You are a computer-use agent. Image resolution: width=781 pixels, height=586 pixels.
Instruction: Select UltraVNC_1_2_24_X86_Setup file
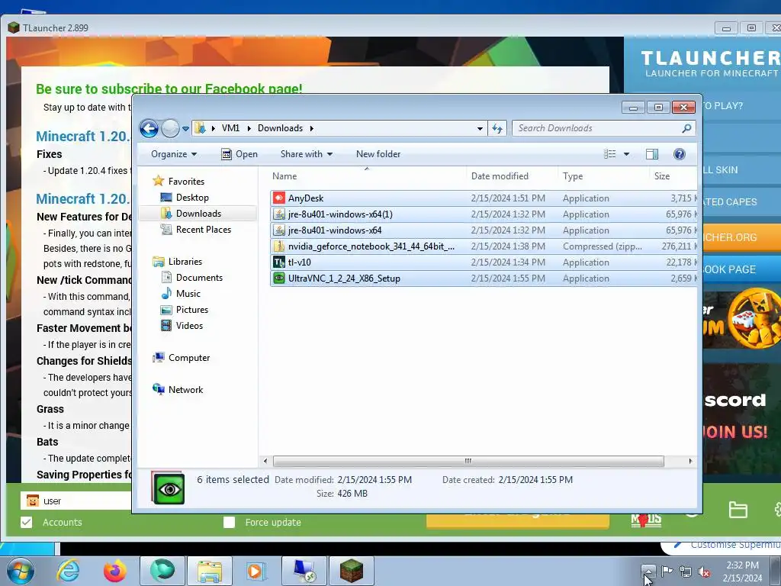pyautogui.click(x=483, y=278)
